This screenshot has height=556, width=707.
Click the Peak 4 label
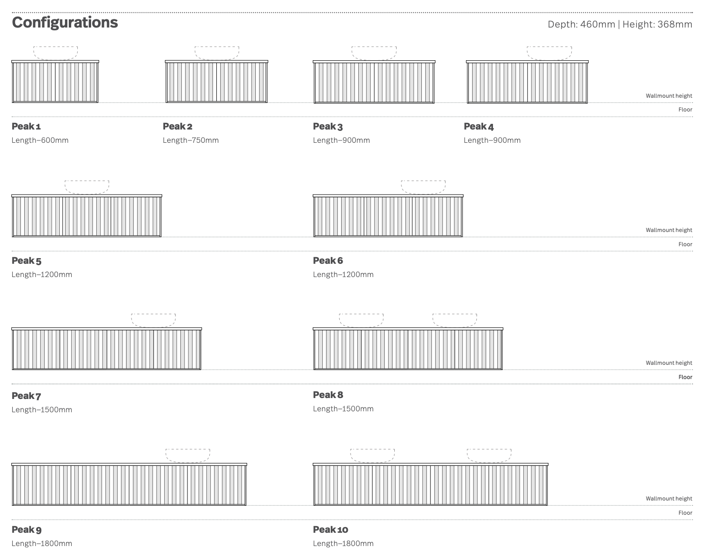point(478,126)
